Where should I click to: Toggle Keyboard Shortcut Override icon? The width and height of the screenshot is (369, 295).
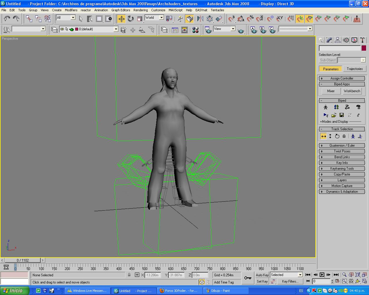coord(189,19)
